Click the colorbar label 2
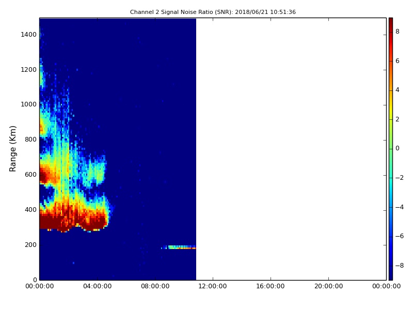Viewport: 413px width, 310px height. [398, 119]
